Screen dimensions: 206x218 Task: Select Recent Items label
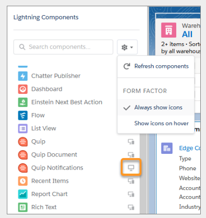pos(50,181)
